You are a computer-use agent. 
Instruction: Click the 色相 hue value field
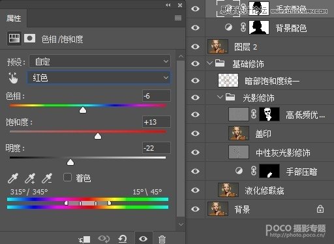coord(157,96)
